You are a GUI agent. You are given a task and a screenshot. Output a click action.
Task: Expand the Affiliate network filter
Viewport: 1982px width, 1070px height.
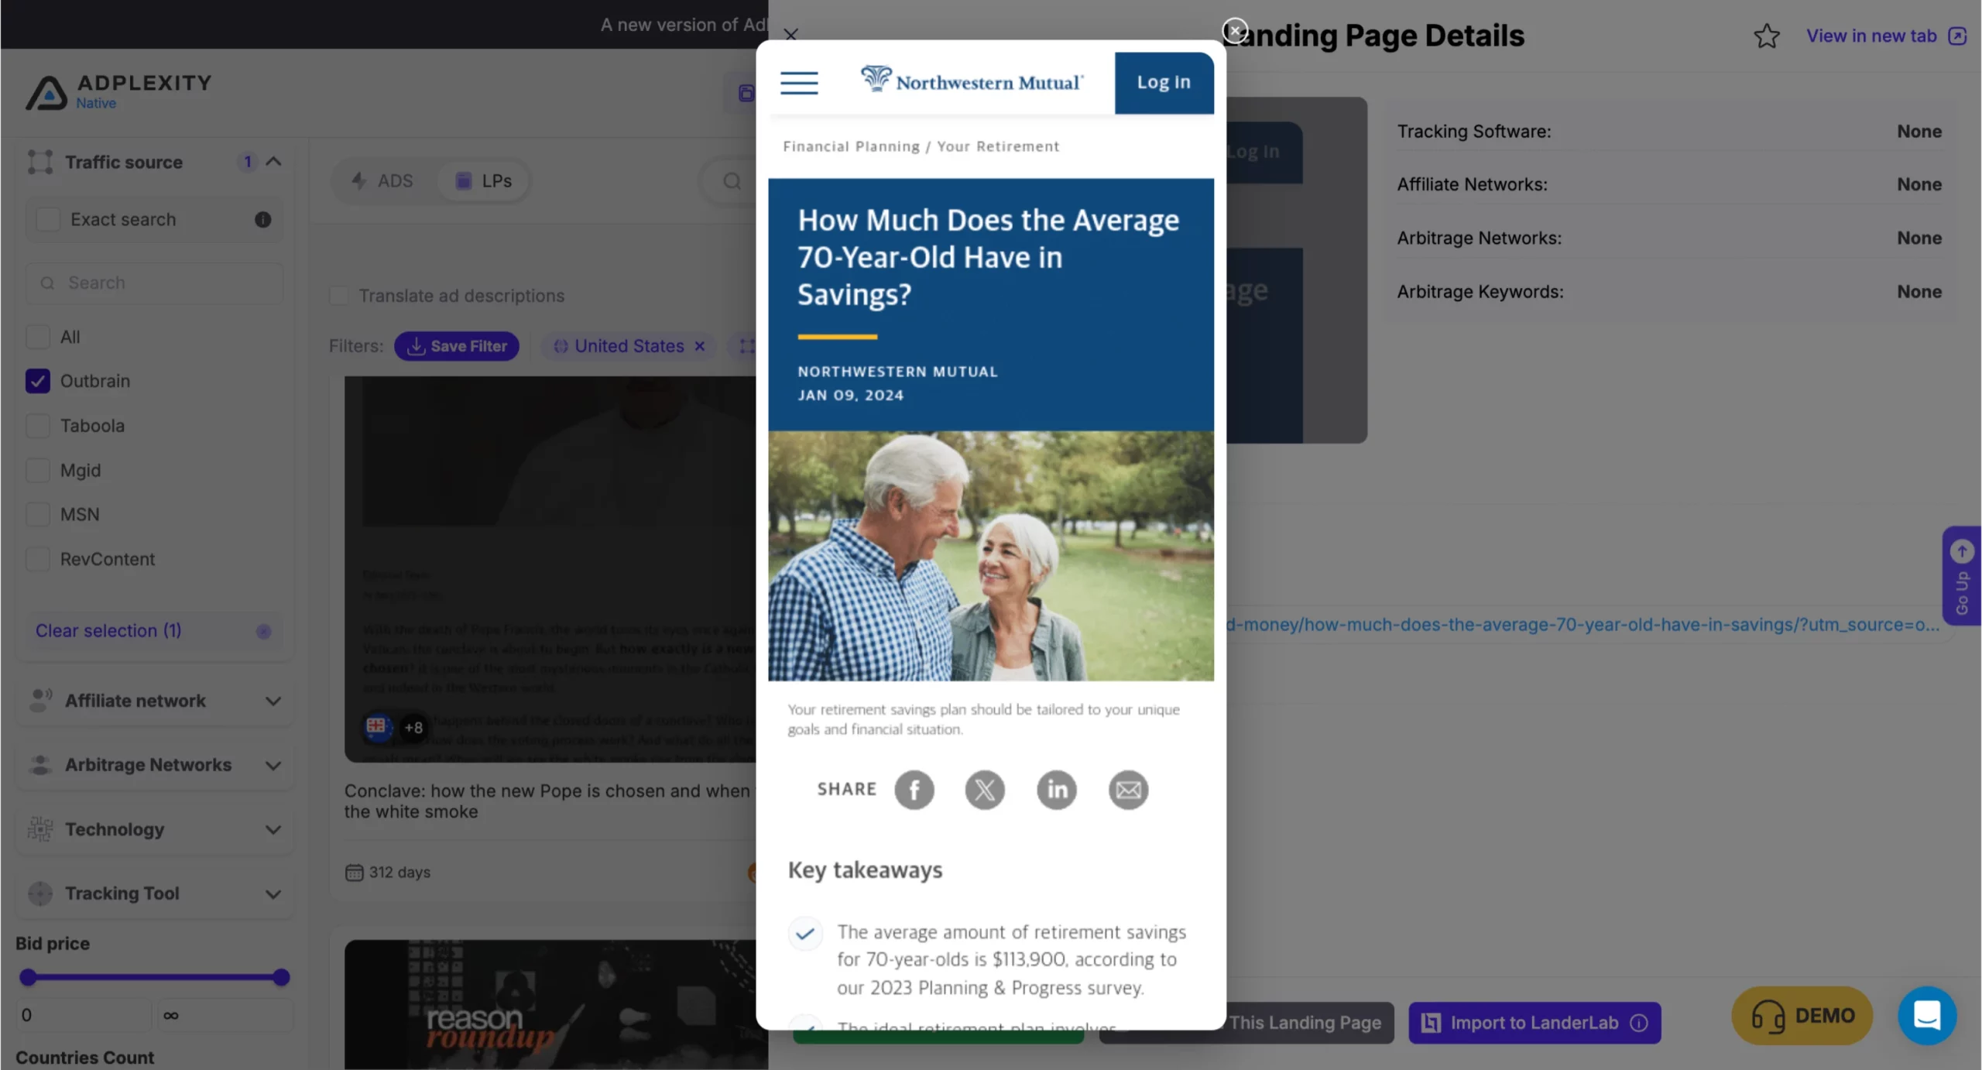(x=273, y=701)
